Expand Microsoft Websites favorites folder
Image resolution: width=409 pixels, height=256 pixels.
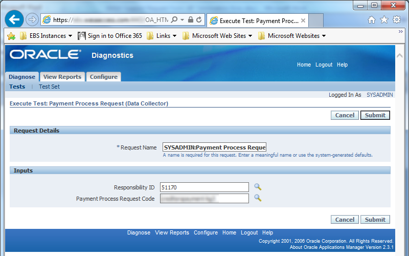point(292,36)
